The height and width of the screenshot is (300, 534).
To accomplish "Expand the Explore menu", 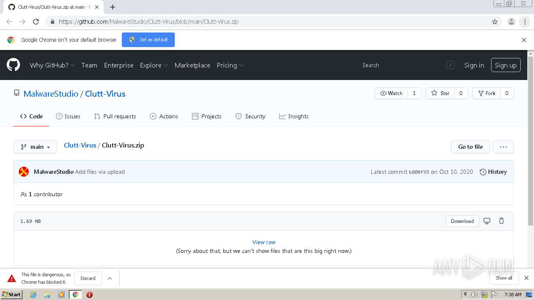I will [154, 65].
